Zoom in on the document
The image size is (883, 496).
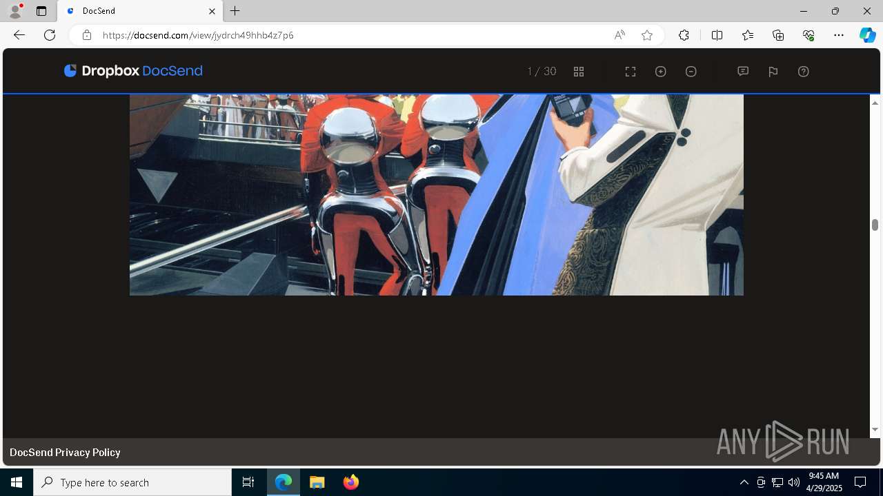[x=661, y=72]
